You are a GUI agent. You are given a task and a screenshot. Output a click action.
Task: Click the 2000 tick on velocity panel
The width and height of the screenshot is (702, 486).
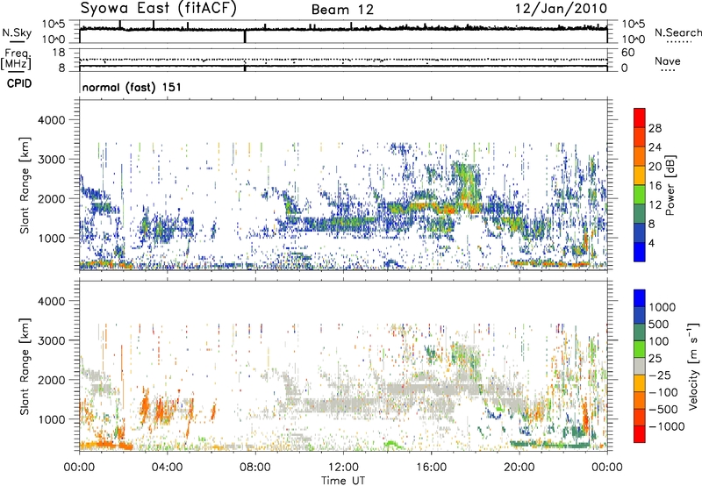(51, 380)
